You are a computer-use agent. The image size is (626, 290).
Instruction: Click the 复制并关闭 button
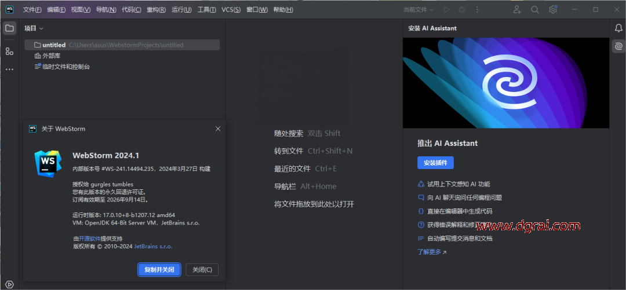[159, 270]
